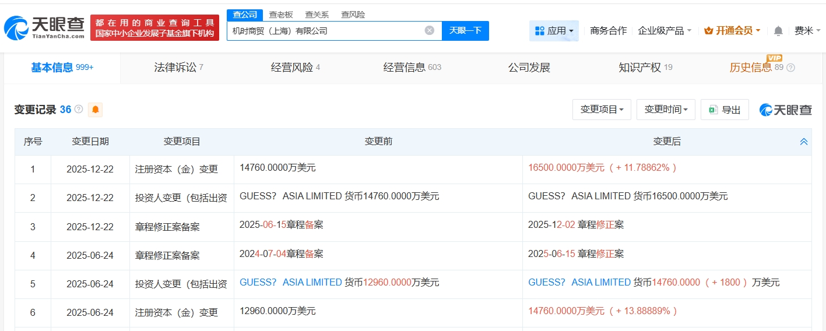Click the Tianyancha logo in header

44,27
